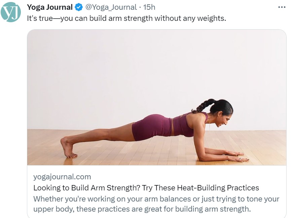Open Yoga Journal's YJ profile avatar
Viewport: 293px width, 218px height.
11,12
